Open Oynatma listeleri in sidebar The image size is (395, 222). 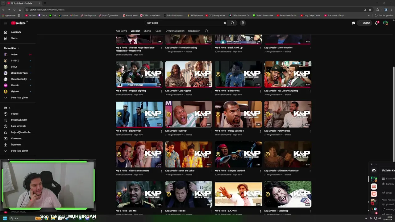[19, 120]
